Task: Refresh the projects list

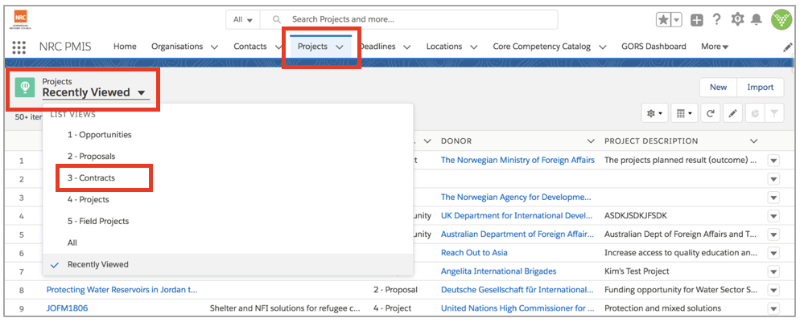Action: coord(710,114)
